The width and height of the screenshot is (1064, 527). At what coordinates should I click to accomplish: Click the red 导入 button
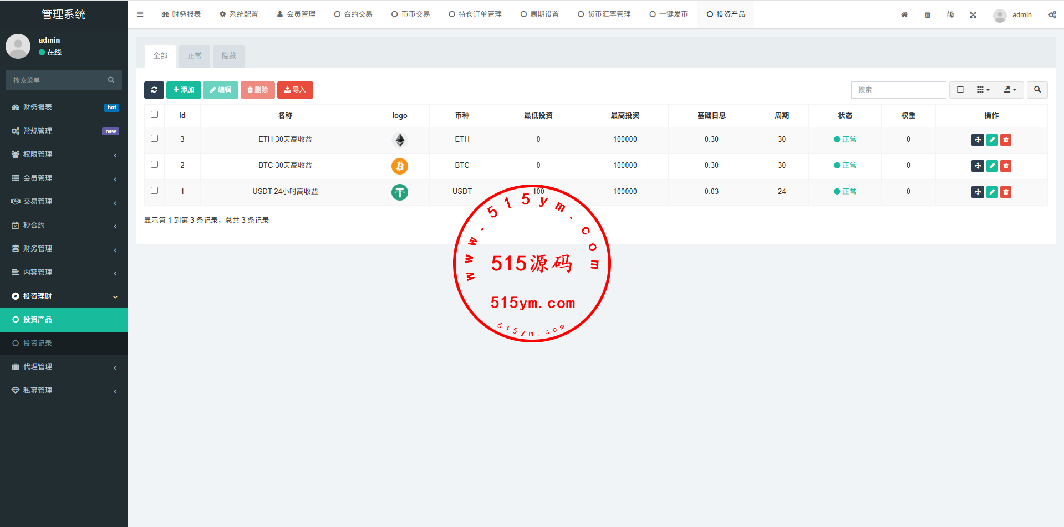(x=295, y=90)
